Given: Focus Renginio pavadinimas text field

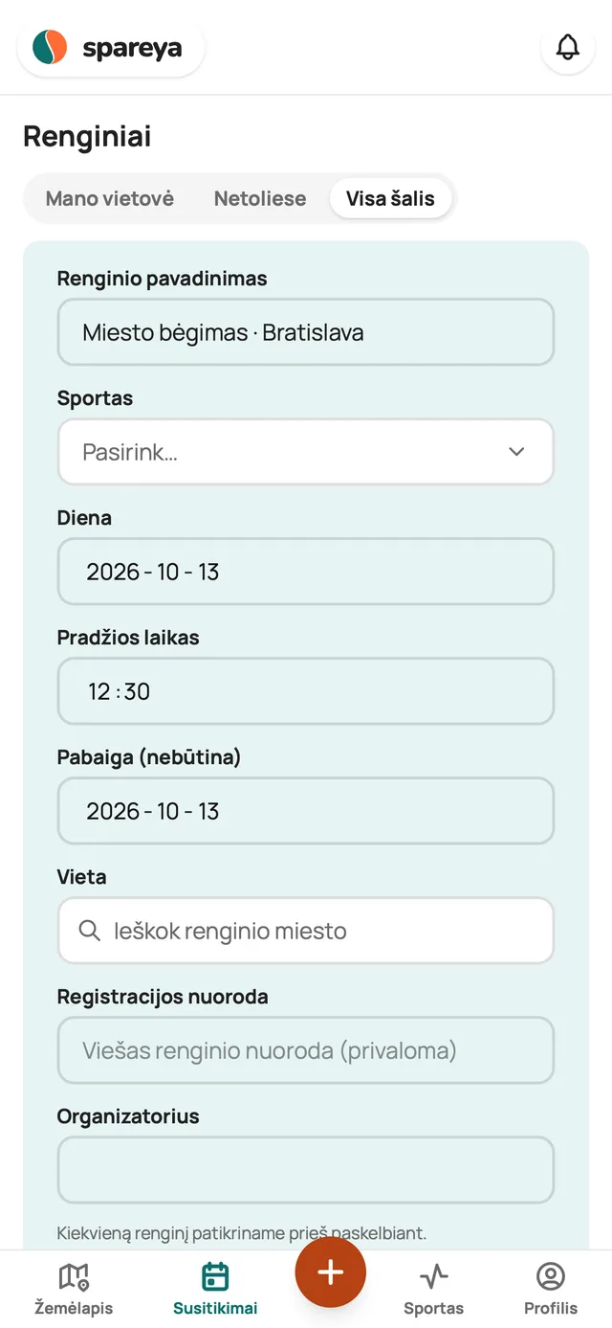Looking at the screenshot, I should click(306, 332).
